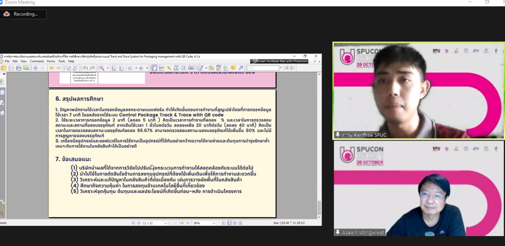Click the Ready status bar text
The image size is (505, 246).
coord(3,223)
